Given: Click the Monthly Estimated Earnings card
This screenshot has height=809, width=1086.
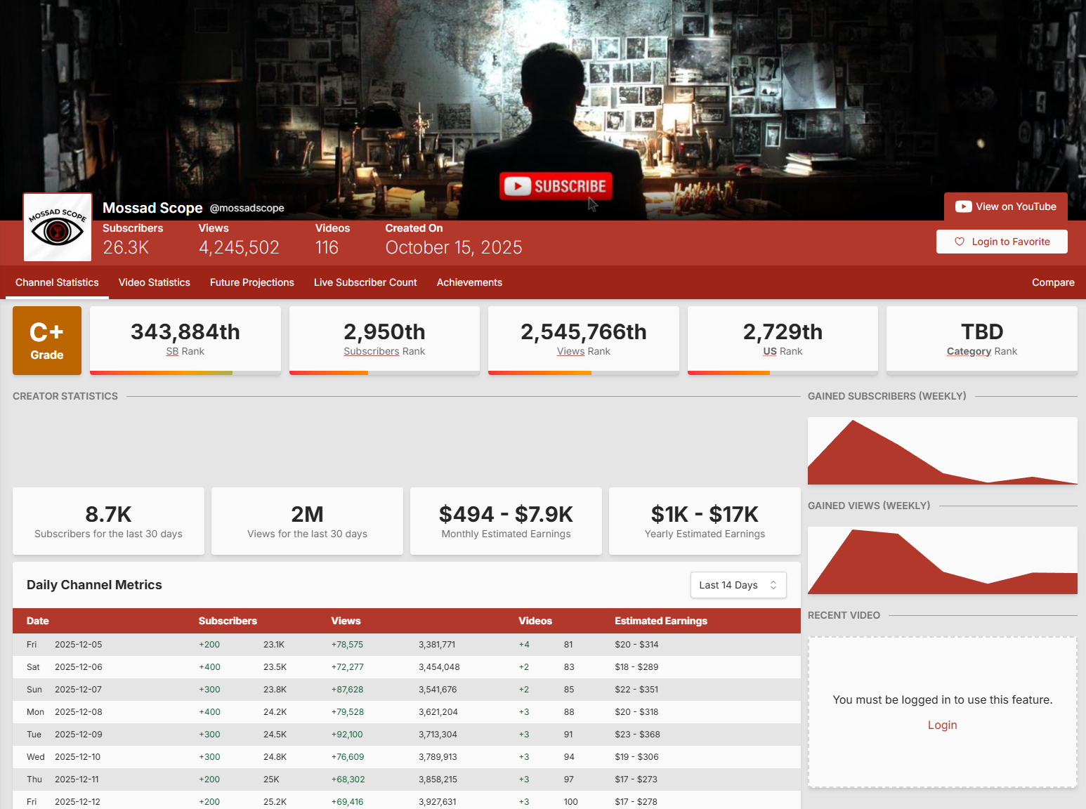Looking at the screenshot, I should 506,521.
